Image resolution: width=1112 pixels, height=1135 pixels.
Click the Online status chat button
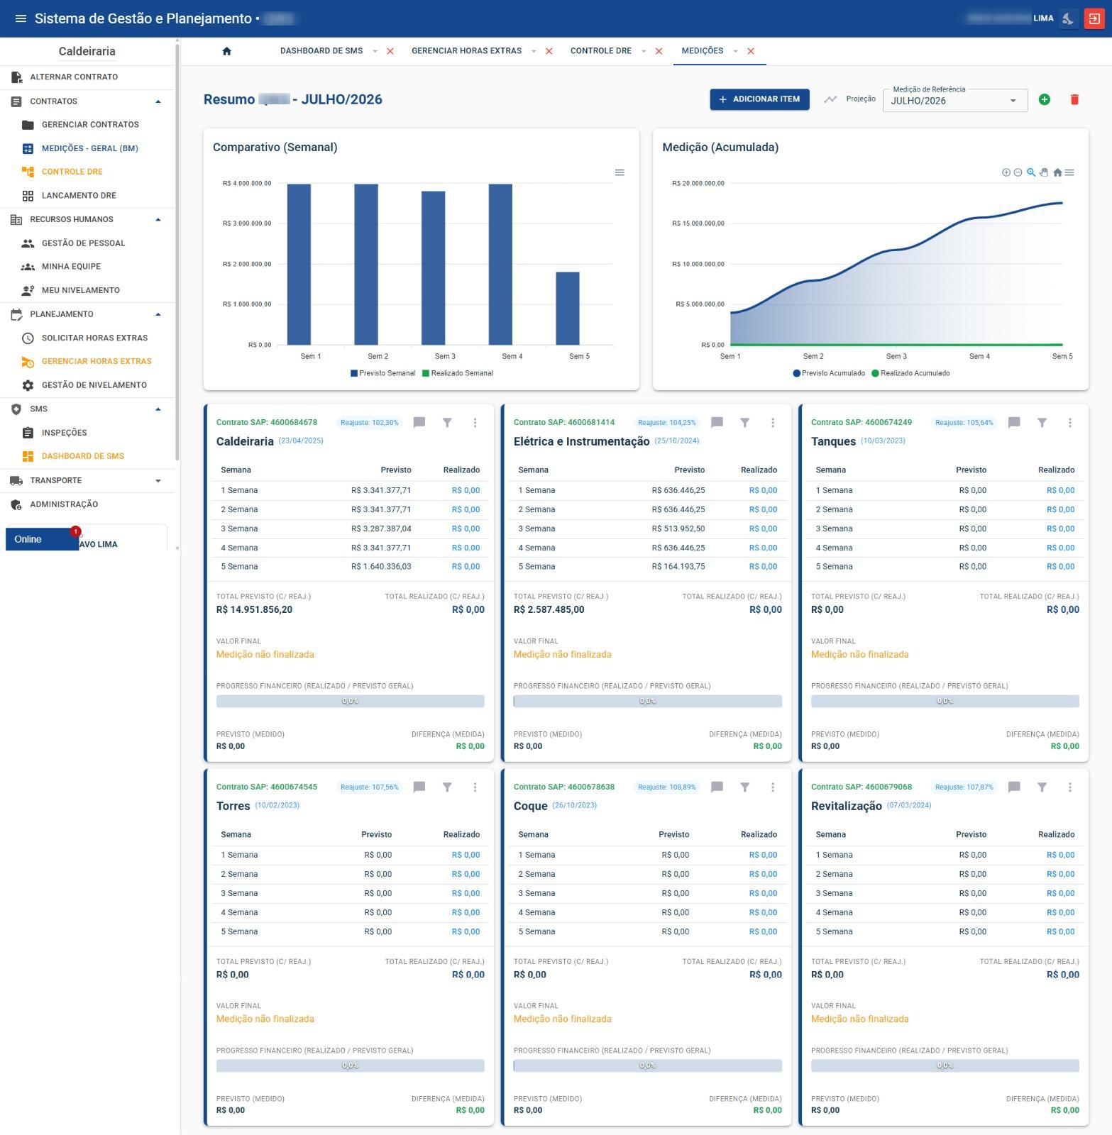(42, 539)
